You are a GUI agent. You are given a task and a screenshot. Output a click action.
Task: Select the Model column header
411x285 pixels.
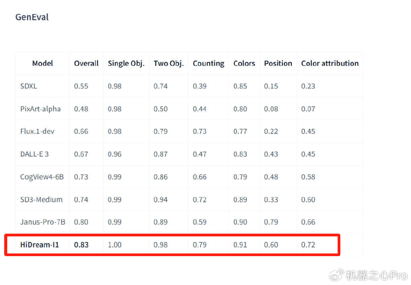pos(43,63)
